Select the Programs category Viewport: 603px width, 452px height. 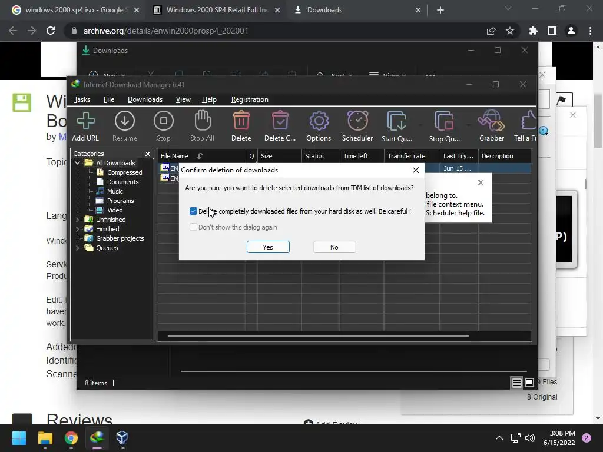115,201
